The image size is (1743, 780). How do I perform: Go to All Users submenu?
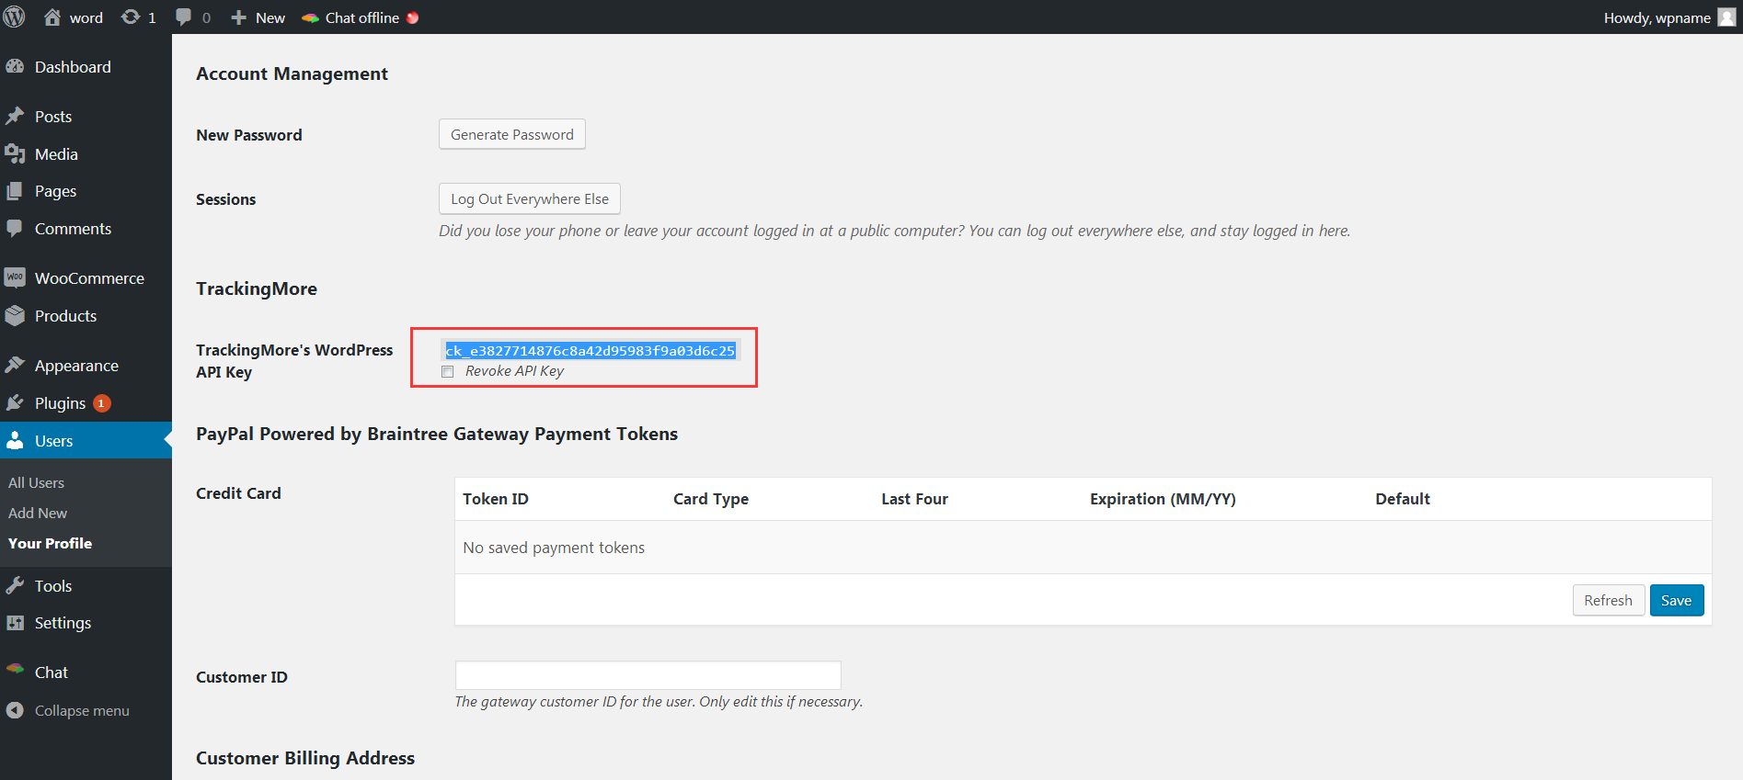point(37,483)
